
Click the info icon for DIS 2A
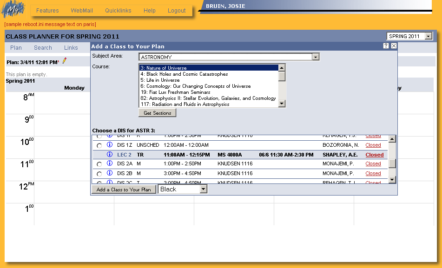[110, 163]
